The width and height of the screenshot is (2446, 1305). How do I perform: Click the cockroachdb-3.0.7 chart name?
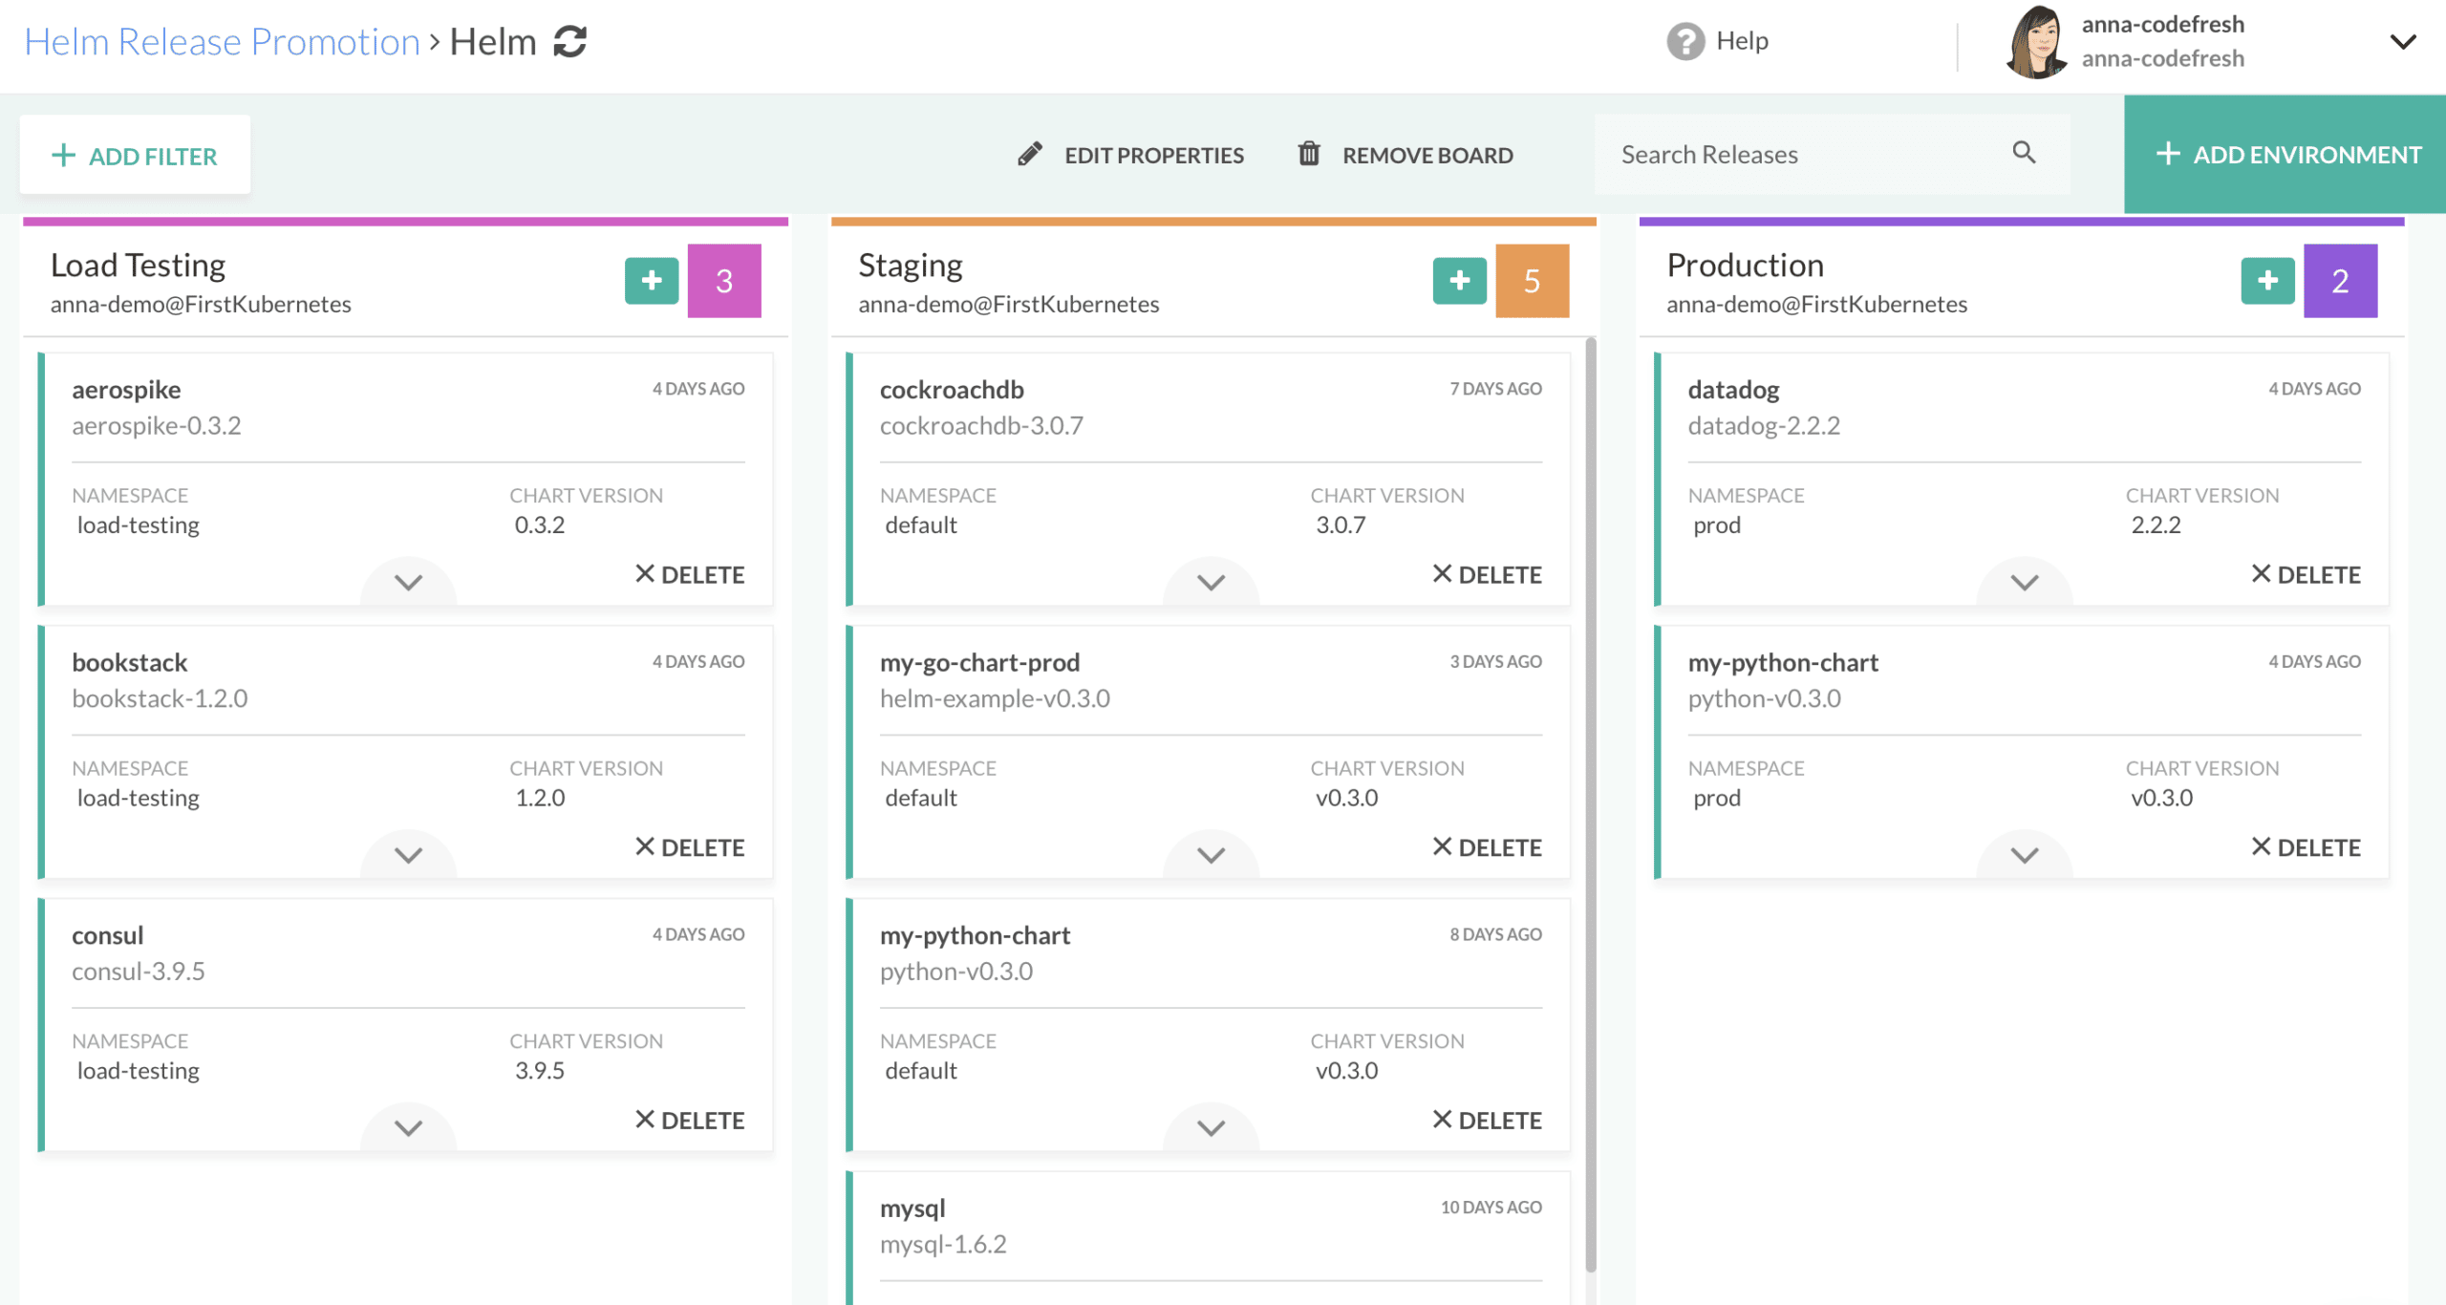coord(981,425)
